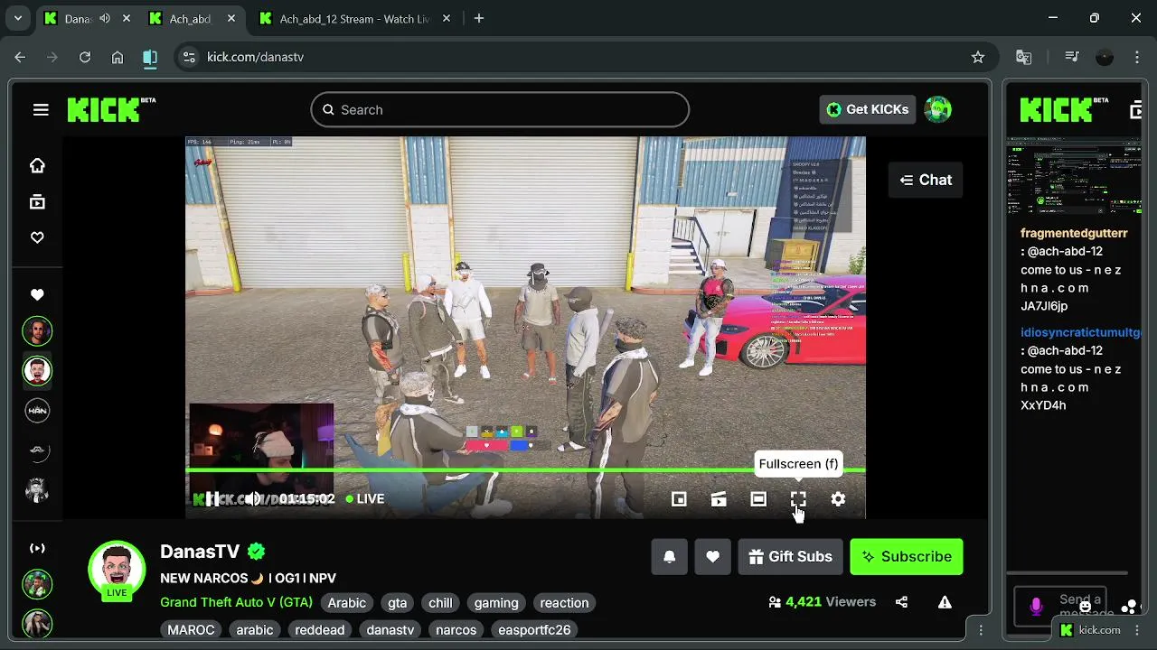
Task: Mute the stream volume
Action: pos(253,499)
